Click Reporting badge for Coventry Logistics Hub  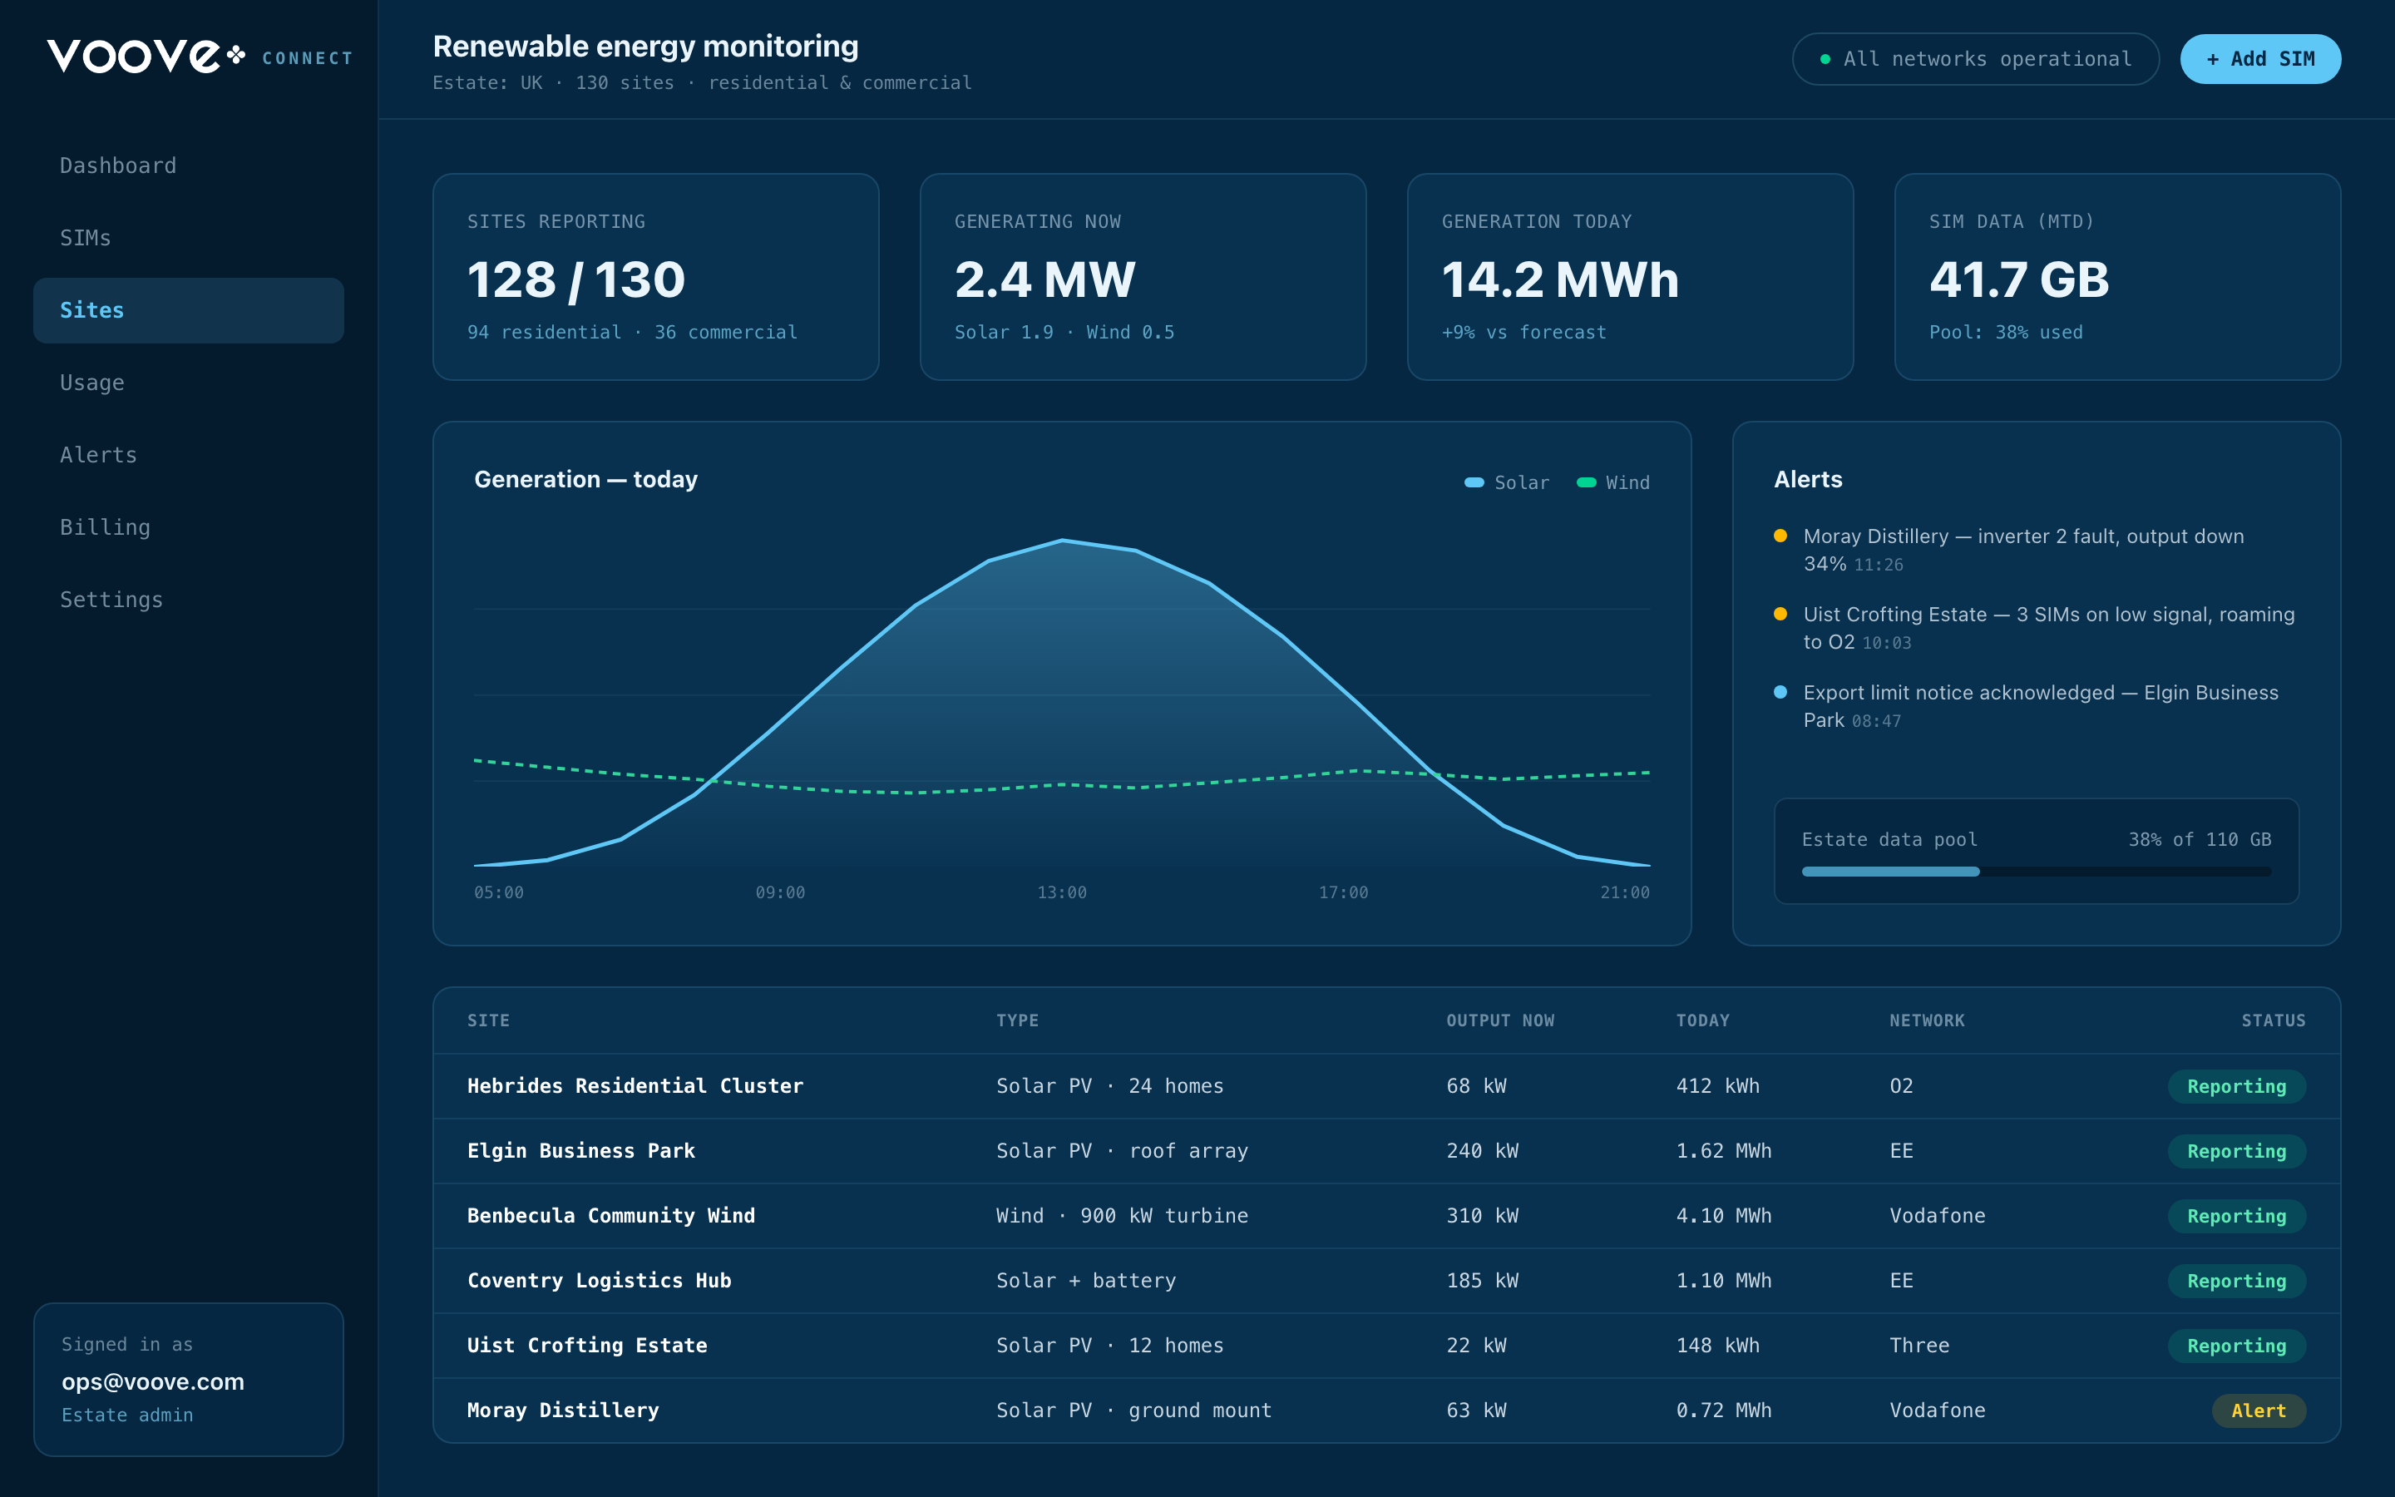pos(2237,1281)
